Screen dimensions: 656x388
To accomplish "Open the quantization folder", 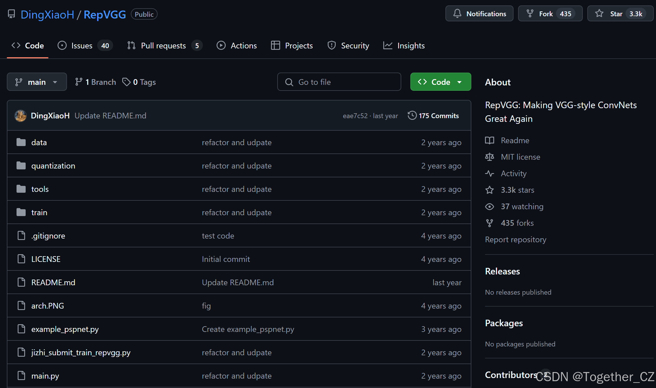I will click(53, 166).
